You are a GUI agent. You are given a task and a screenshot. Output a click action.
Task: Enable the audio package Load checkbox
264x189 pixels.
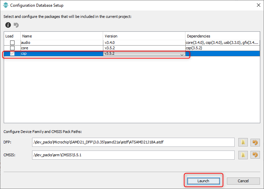pos(12,43)
